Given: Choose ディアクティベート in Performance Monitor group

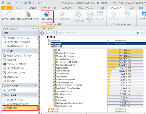Looking at the screenshot, I should click(127, 16).
